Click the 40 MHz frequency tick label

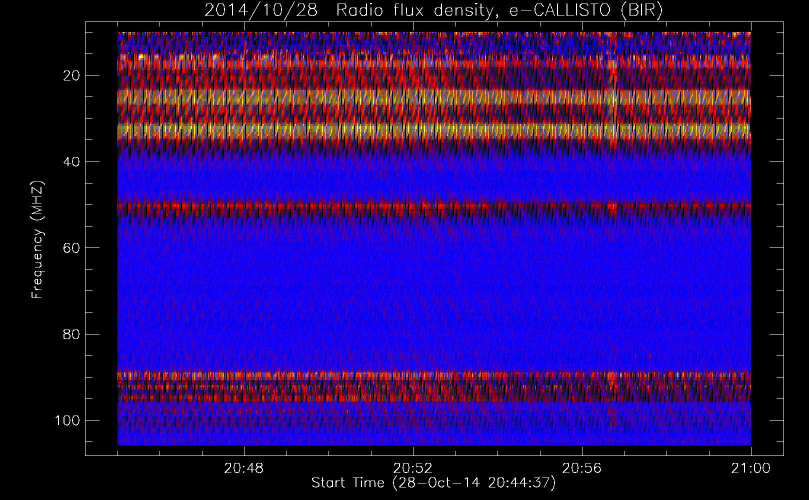coord(72,161)
